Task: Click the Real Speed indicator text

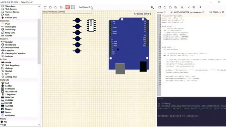Action: coord(85,7)
